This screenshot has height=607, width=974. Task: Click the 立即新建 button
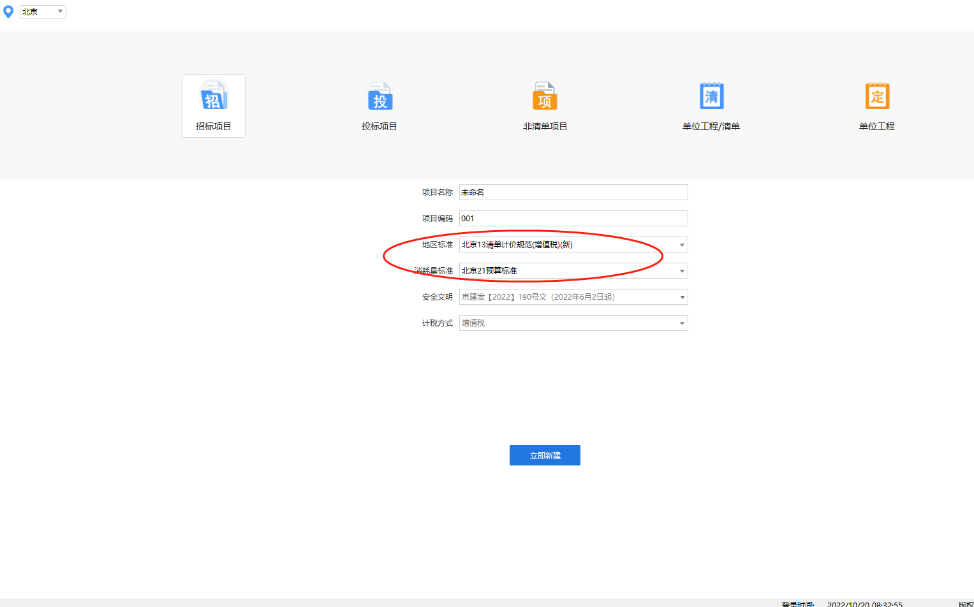545,455
